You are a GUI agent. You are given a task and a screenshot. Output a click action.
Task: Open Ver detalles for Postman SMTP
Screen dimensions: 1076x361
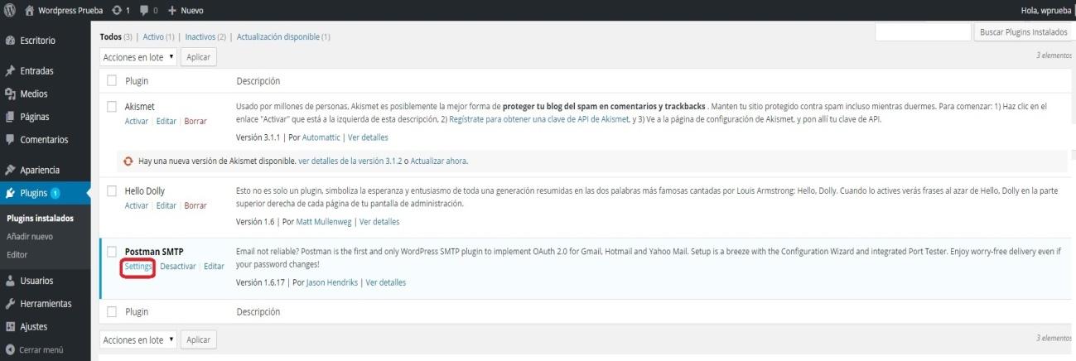[385, 282]
